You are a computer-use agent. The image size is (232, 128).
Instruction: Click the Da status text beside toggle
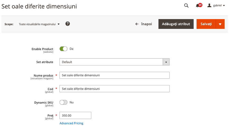(x=71, y=49)
